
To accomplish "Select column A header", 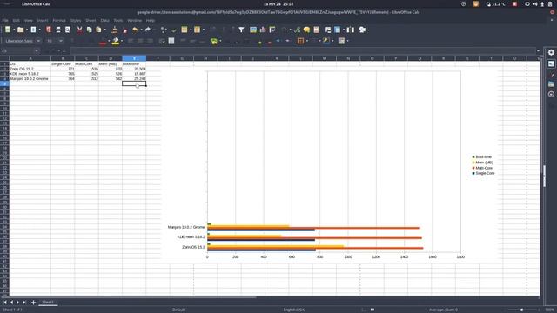I will [30, 58].
